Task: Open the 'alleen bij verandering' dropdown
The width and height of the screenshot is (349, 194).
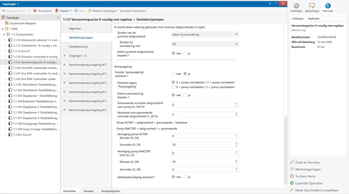Action: point(205,34)
